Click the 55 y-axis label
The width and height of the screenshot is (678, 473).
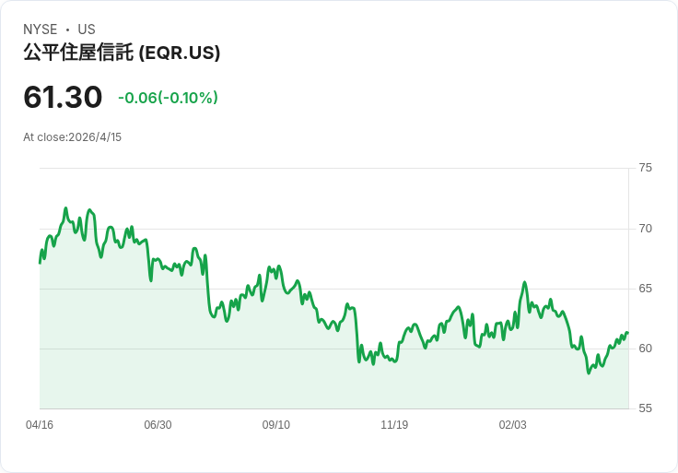(646, 408)
